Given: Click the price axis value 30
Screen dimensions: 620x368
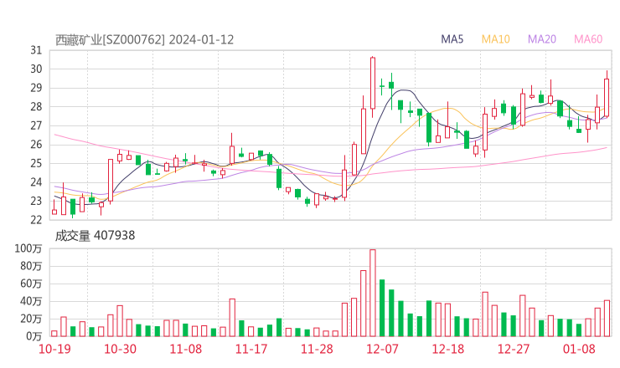Looking at the screenshot, I should (36, 69).
